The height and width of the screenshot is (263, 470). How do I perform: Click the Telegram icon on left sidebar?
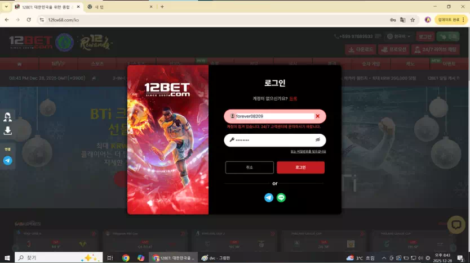pos(8,161)
